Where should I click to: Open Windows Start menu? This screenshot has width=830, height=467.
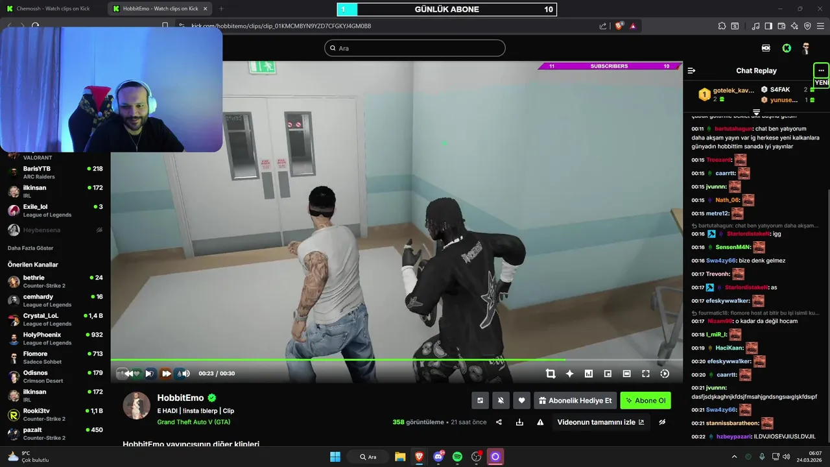tap(335, 457)
